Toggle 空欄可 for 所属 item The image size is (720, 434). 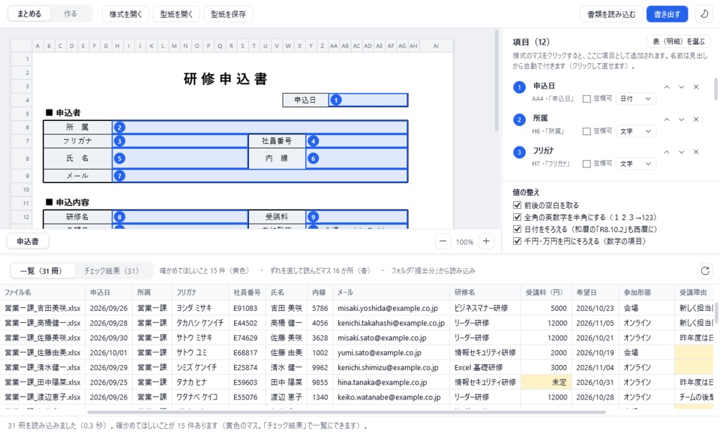tap(586, 132)
